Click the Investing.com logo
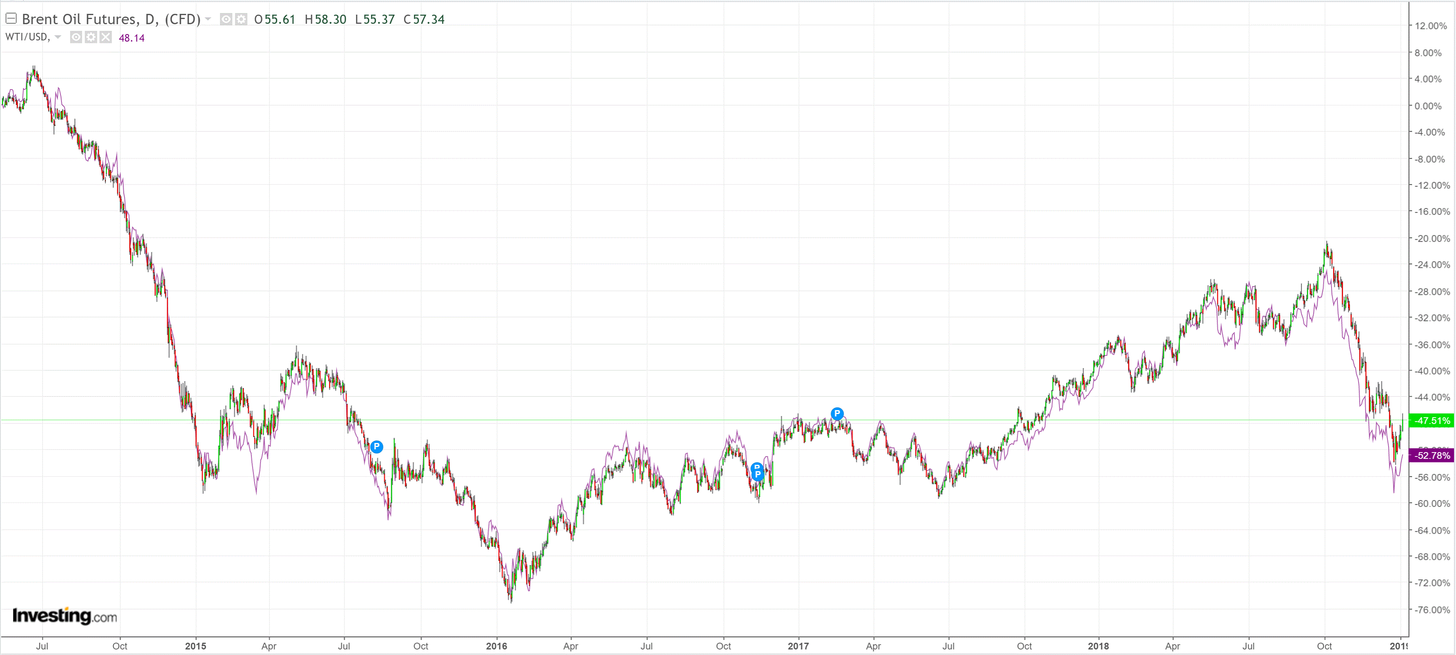The image size is (1456, 655). (65, 615)
